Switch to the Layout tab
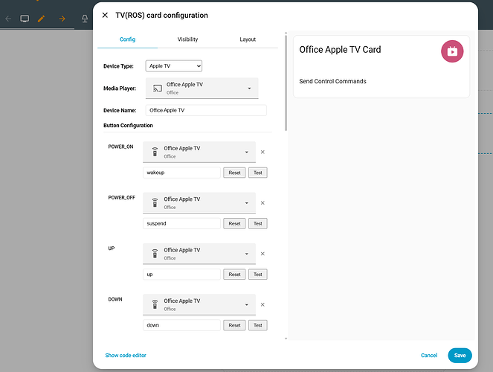This screenshot has width=493, height=372. tap(248, 39)
